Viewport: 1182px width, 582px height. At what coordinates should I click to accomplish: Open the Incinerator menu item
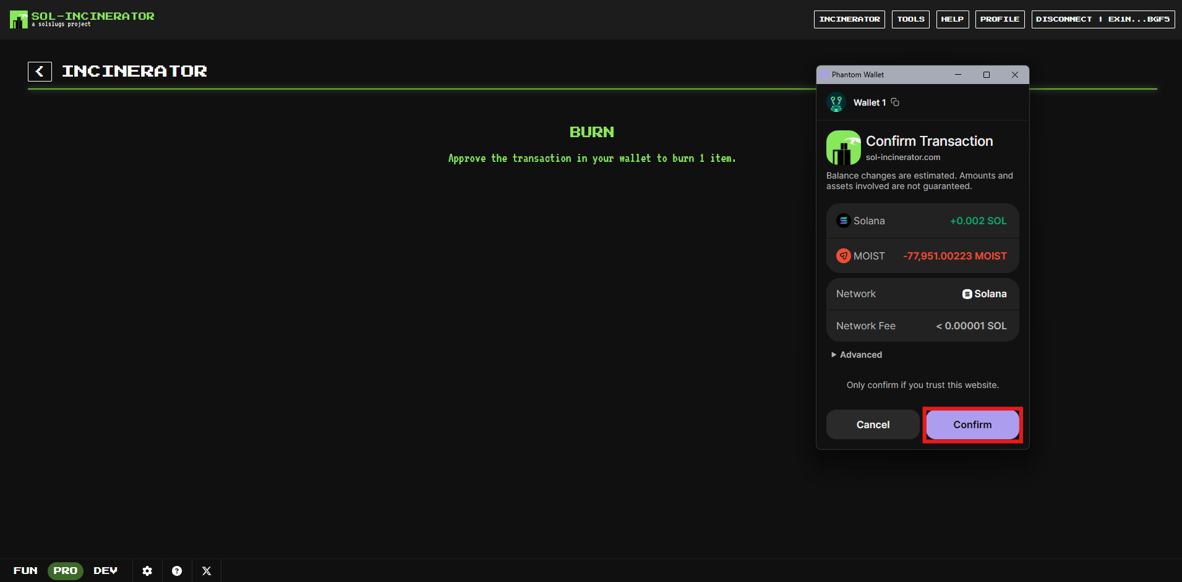[849, 19]
